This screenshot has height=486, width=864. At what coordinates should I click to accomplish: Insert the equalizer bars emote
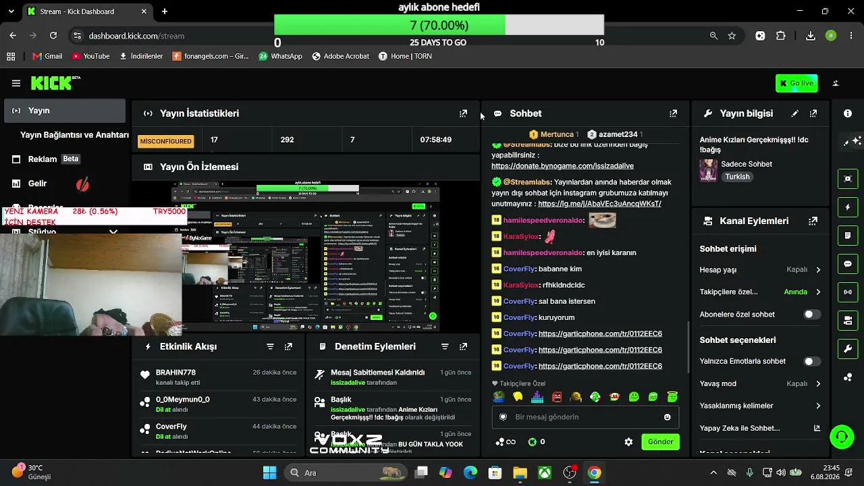point(537,397)
